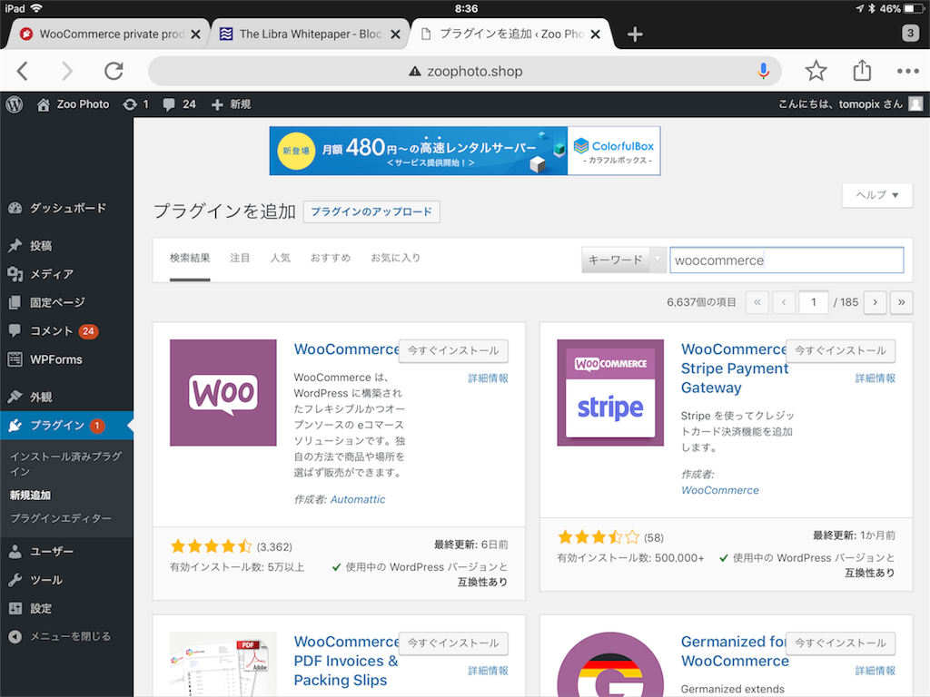Collapse sidebar with メニューを閉じる
930x697 pixels.
click(x=66, y=636)
